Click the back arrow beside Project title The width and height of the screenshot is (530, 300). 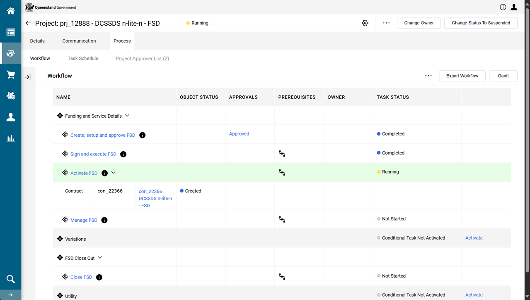(x=28, y=23)
